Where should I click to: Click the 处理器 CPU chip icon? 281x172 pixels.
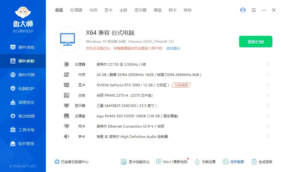pos(67,64)
